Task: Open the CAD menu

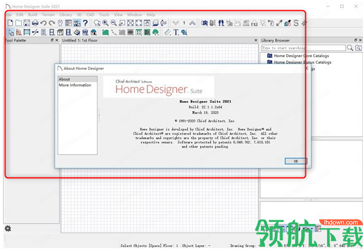Action: [x=90, y=14]
